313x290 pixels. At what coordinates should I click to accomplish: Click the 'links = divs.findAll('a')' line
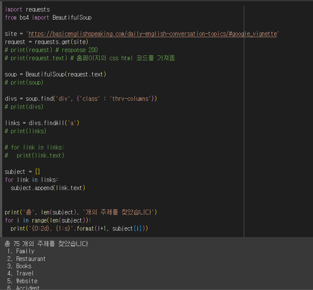coord(42,123)
